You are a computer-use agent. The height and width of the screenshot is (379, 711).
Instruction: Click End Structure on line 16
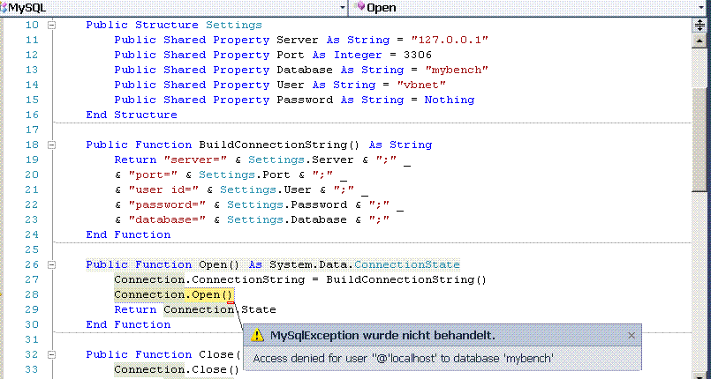click(x=132, y=115)
